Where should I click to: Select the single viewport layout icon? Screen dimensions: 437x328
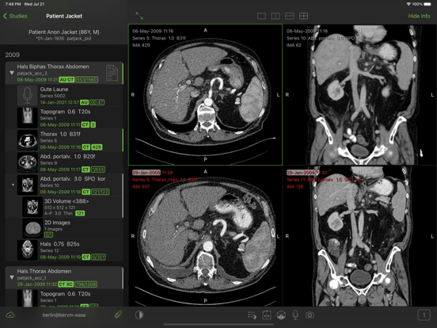[261, 16]
